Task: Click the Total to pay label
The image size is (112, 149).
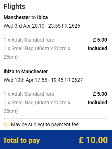Action: pos(21,140)
